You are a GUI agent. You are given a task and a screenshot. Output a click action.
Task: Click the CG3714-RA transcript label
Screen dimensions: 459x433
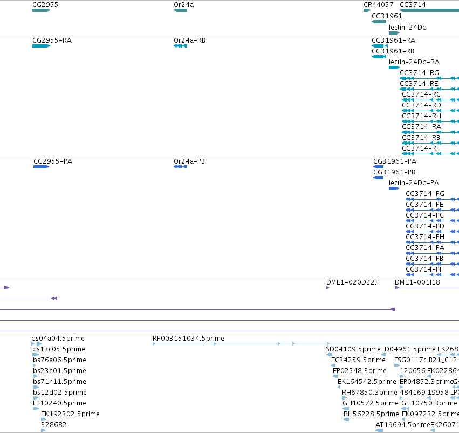pyautogui.click(x=422, y=127)
